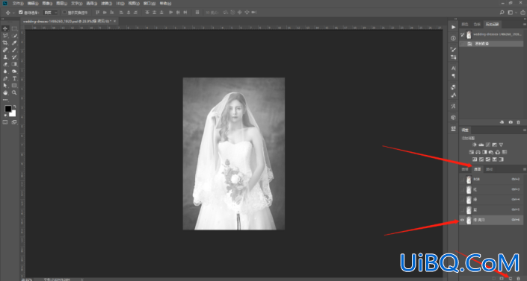Delete current history state trash icon
The height and width of the screenshot is (281, 527).
(x=518, y=122)
